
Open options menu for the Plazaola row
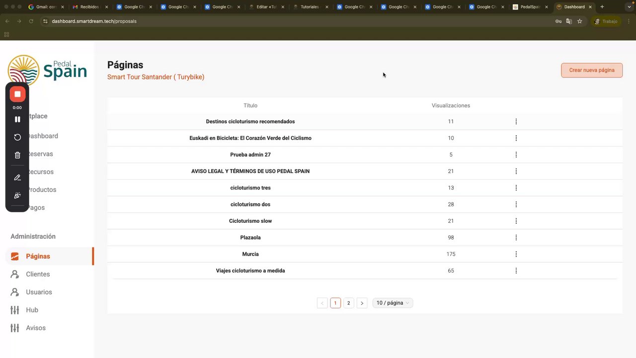click(516, 238)
